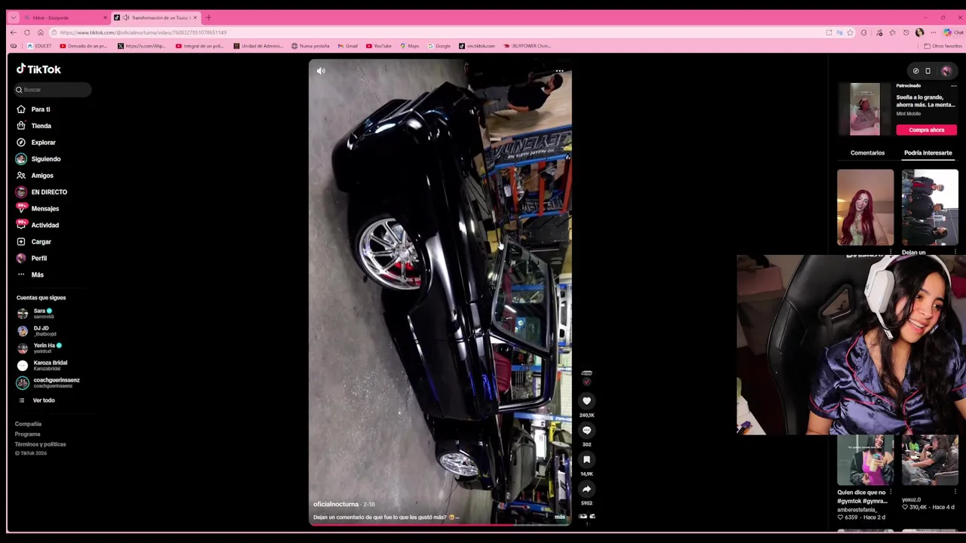
Task: Open oficialnocturna creator profile link
Action: (x=336, y=505)
